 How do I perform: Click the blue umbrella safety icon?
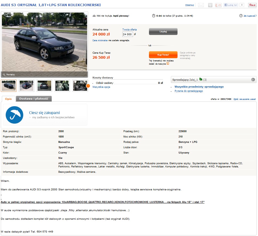coord(14,115)
